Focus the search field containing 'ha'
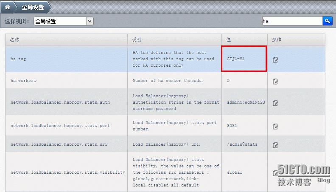This screenshot has width=336, height=192. point(292,21)
